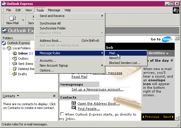Open the Help menu

tap(68, 10)
